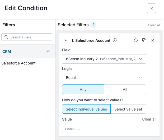This screenshot has height=140, width=164.
Task: Open the info icon next to Salesforce Account
Action: tap(115, 40)
